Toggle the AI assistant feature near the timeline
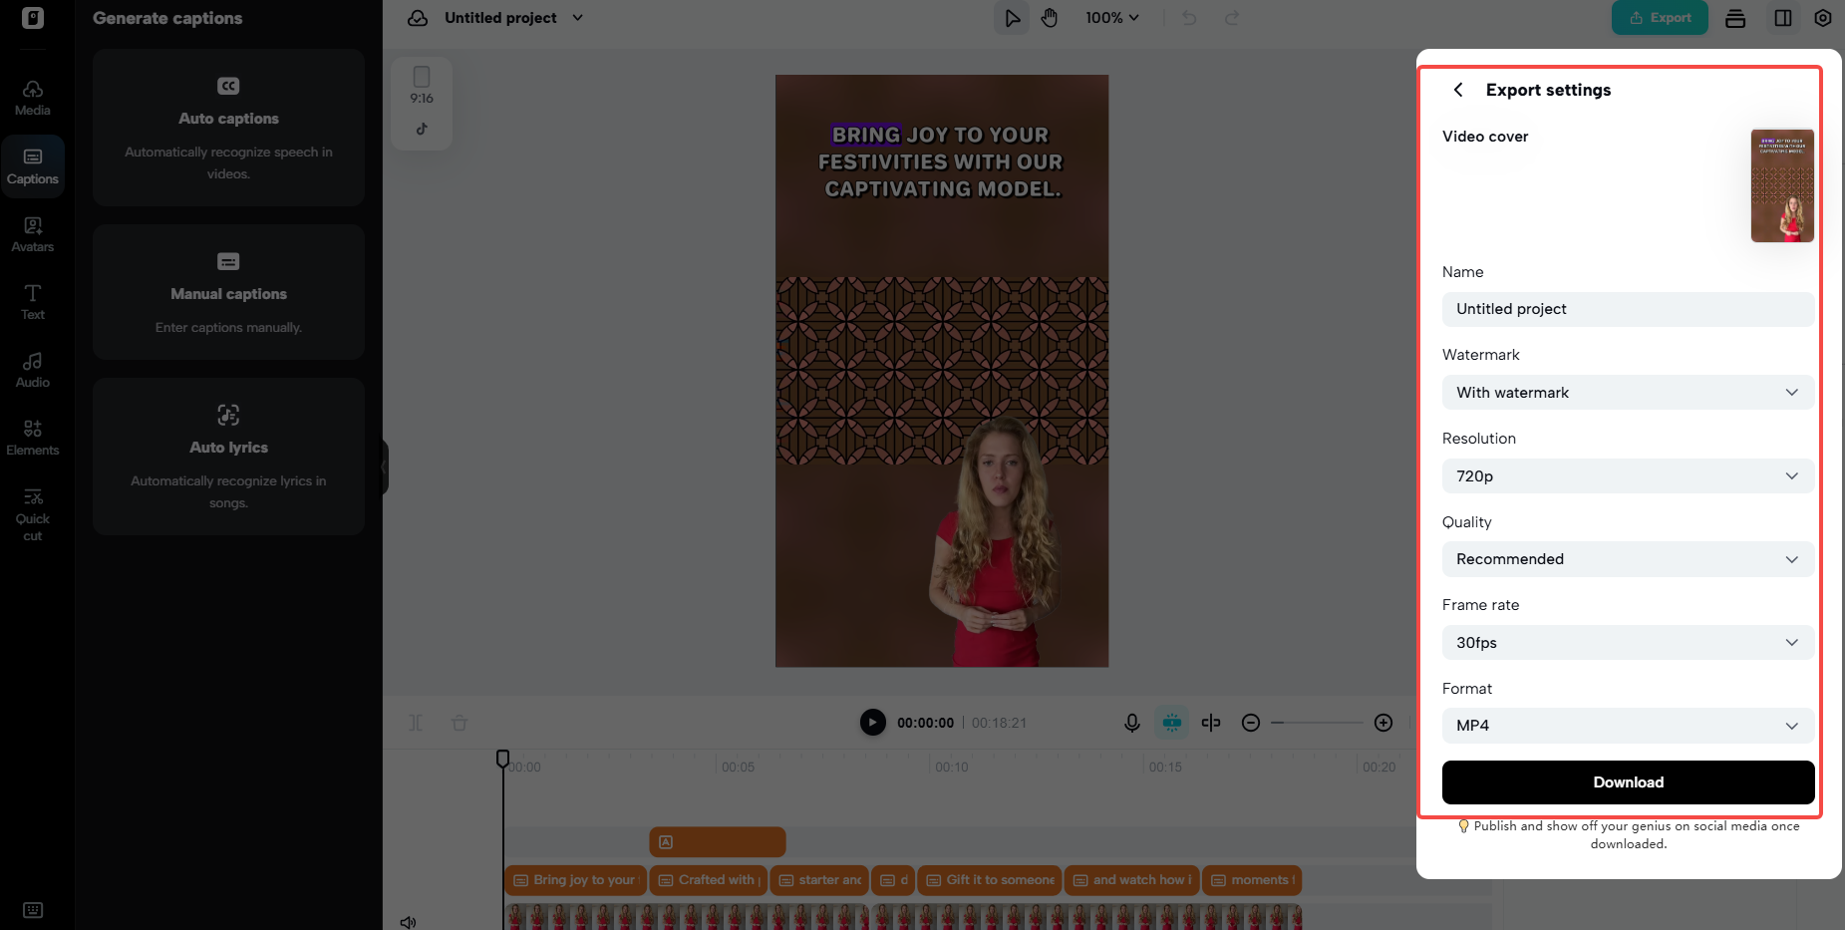Image resolution: width=1845 pixels, height=930 pixels. [1172, 722]
